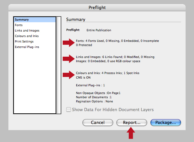194x142 pixels.
Task: Click 'Non Opaque Objects :On Page1' text
Action: point(98,93)
